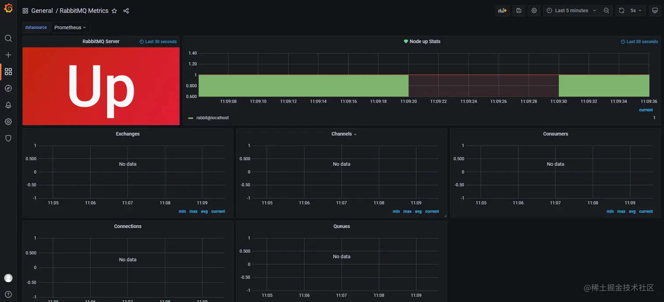Sort Channels legend by current
Image resolution: width=664 pixels, height=302 pixels.
pos(432,211)
